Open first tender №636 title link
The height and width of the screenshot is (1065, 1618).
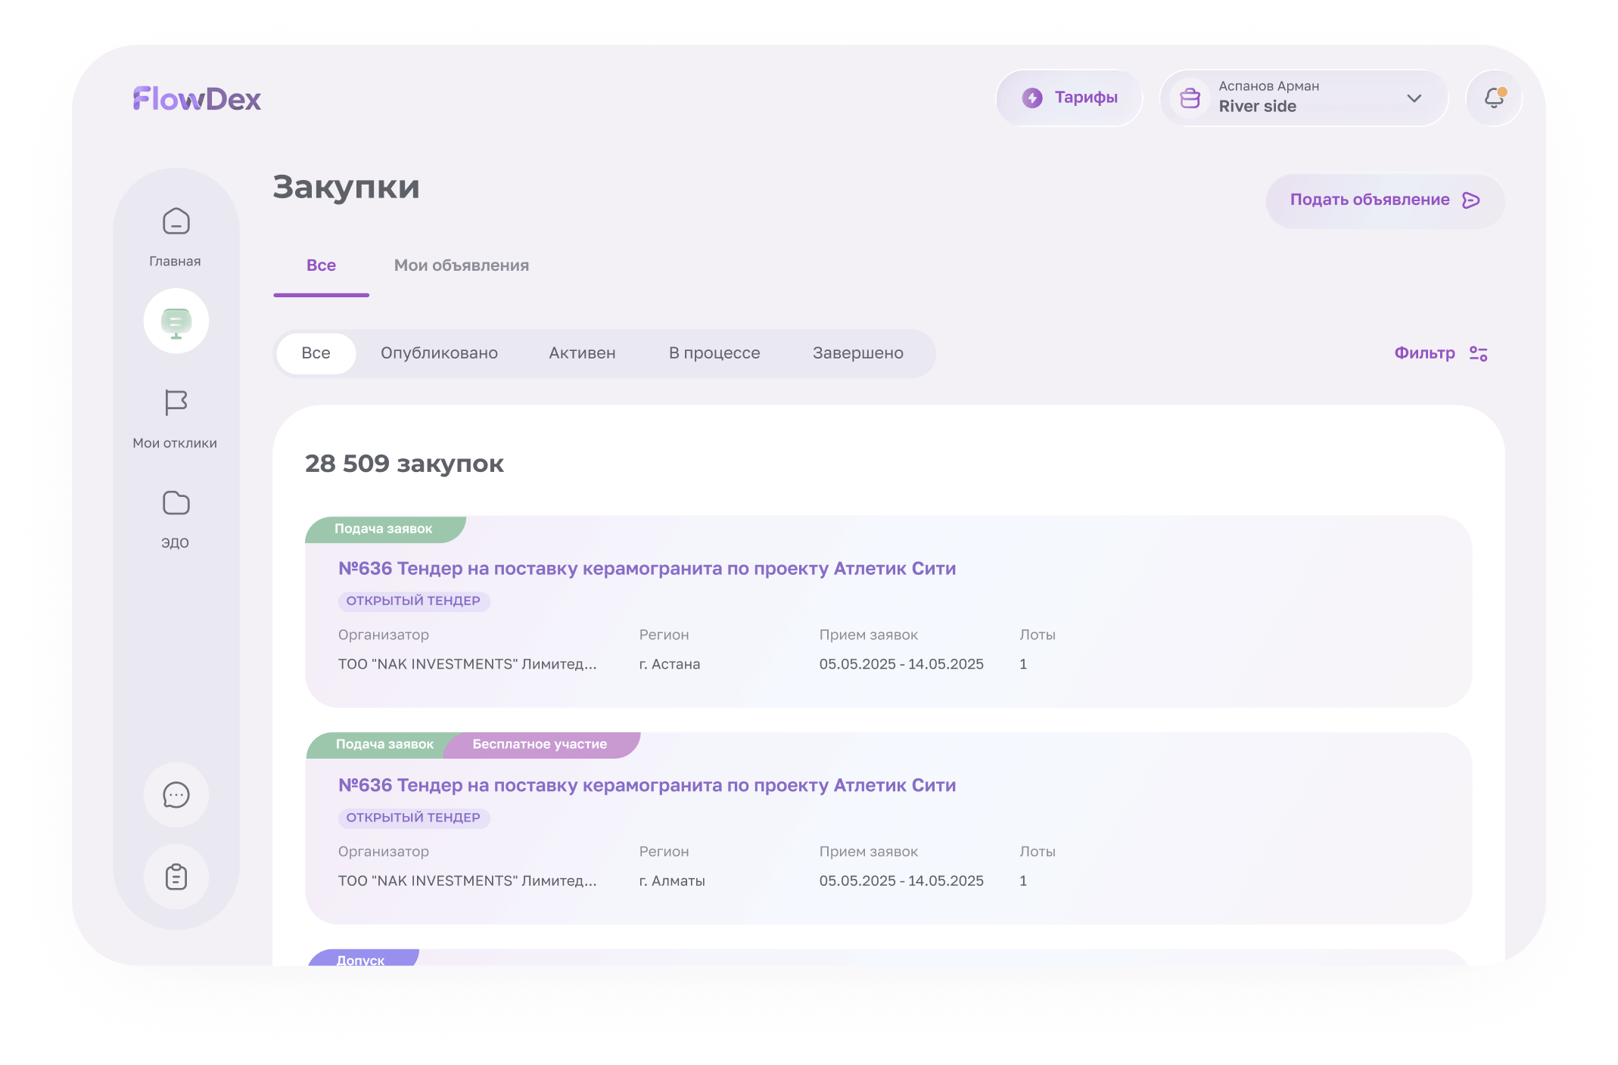pyautogui.click(x=646, y=569)
